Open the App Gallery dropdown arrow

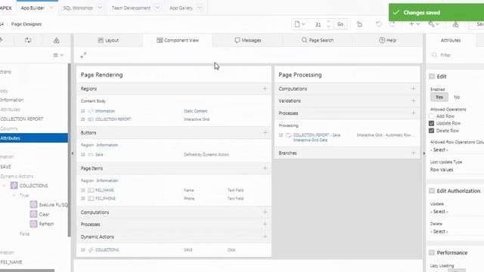tap(200, 8)
